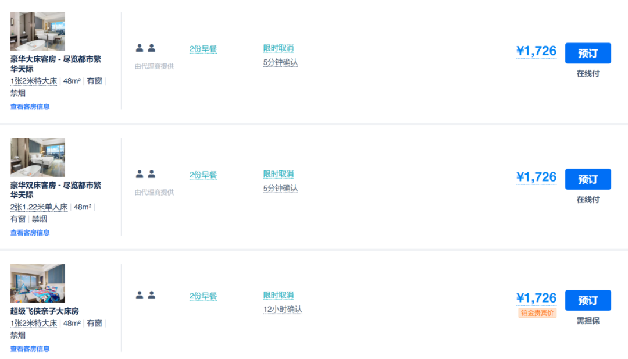The width and height of the screenshot is (628, 359).
Task: Open 豪华大床客房 room photo thumbnail
Action: tap(38, 31)
